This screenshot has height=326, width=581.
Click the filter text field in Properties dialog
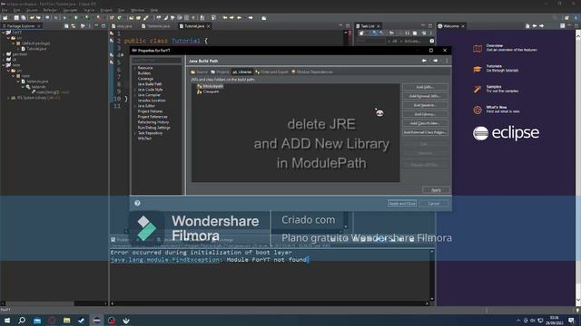click(157, 61)
